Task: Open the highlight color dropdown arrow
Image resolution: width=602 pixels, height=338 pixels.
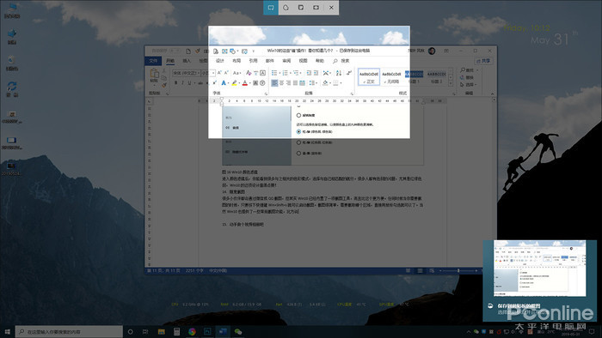Action: 239,83
